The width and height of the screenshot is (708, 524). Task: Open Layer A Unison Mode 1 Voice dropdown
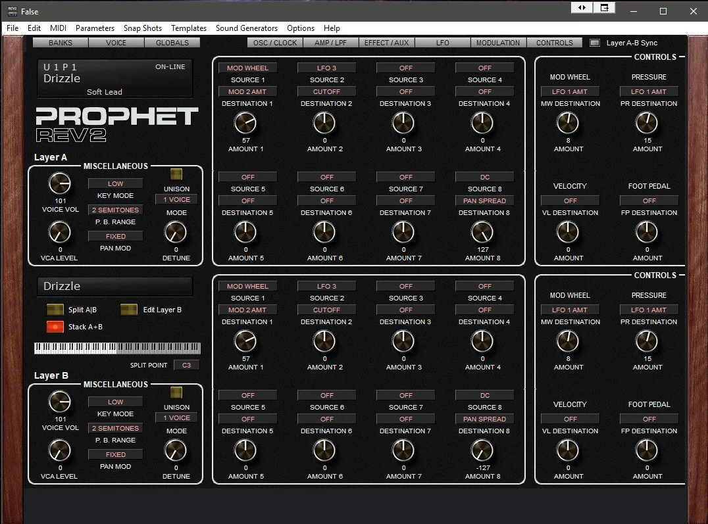click(x=176, y=199)
